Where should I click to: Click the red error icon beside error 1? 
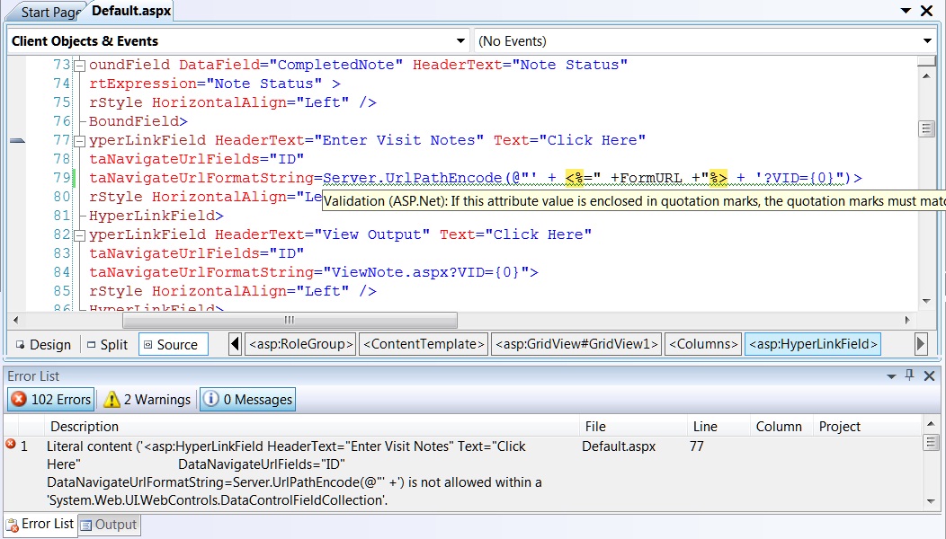(x=9, y=442)
